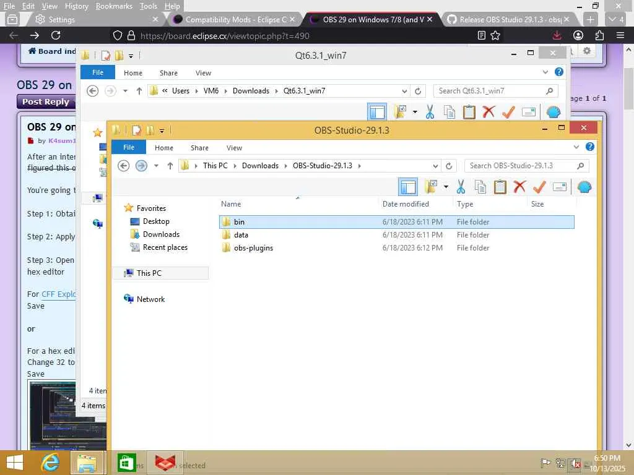Refresh the Qt6.3.1_win7 folder view
This screenshot has width=634, height=475.
tap(418, 92)
